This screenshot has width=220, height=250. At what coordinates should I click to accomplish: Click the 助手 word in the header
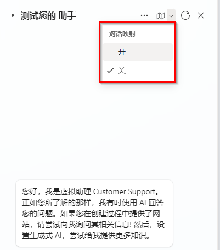(x=67, y=15)
